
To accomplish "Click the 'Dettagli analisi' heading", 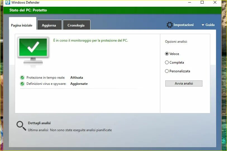I will 39,123.
